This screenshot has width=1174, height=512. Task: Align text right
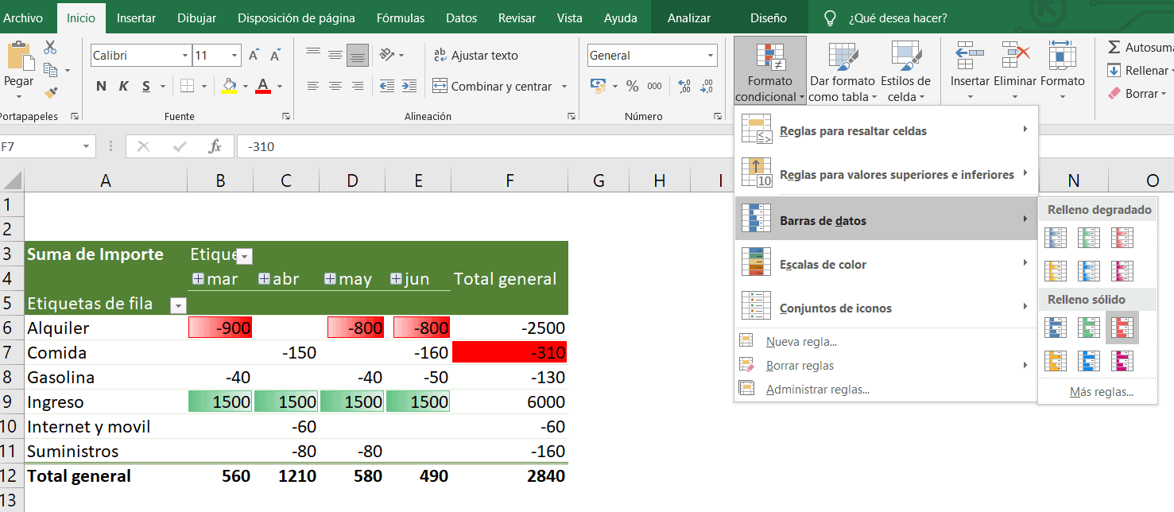tap(358, 86)
